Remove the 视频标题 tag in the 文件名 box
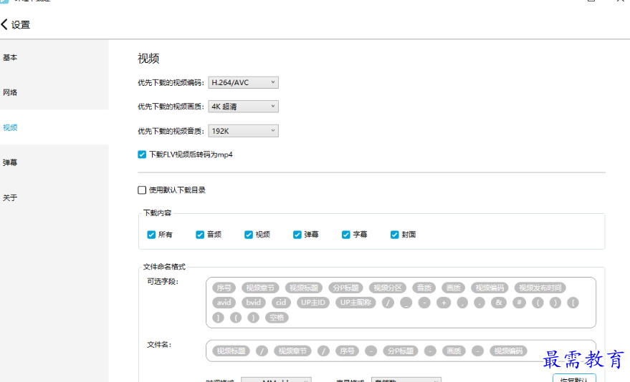 [x=231, y=351]
